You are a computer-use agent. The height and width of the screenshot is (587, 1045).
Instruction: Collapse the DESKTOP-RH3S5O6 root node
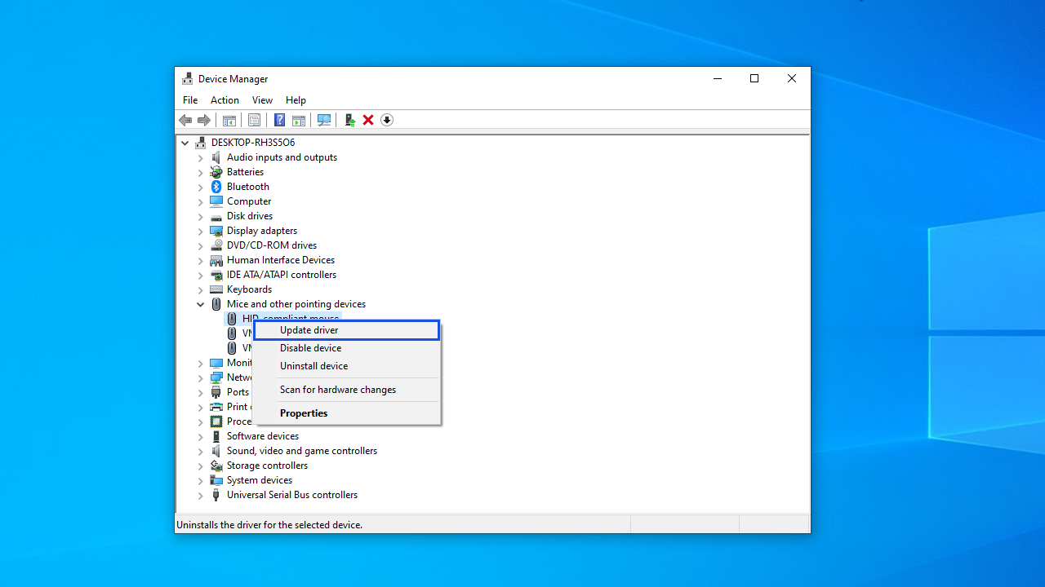(185, 143)
